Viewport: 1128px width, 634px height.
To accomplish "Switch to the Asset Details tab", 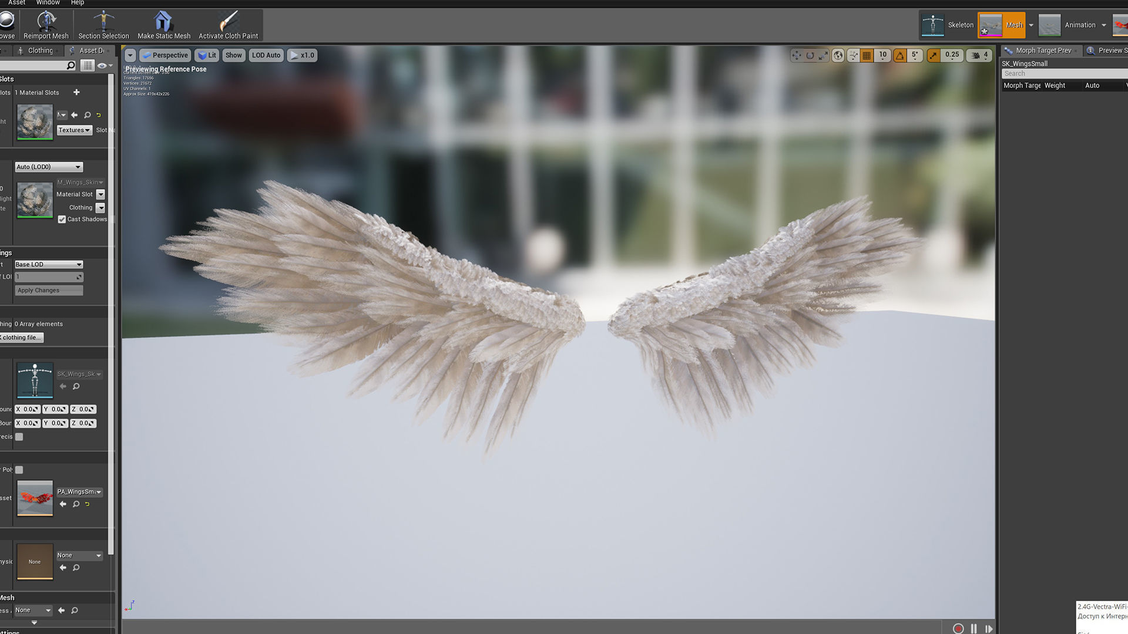I will point(89,50).
